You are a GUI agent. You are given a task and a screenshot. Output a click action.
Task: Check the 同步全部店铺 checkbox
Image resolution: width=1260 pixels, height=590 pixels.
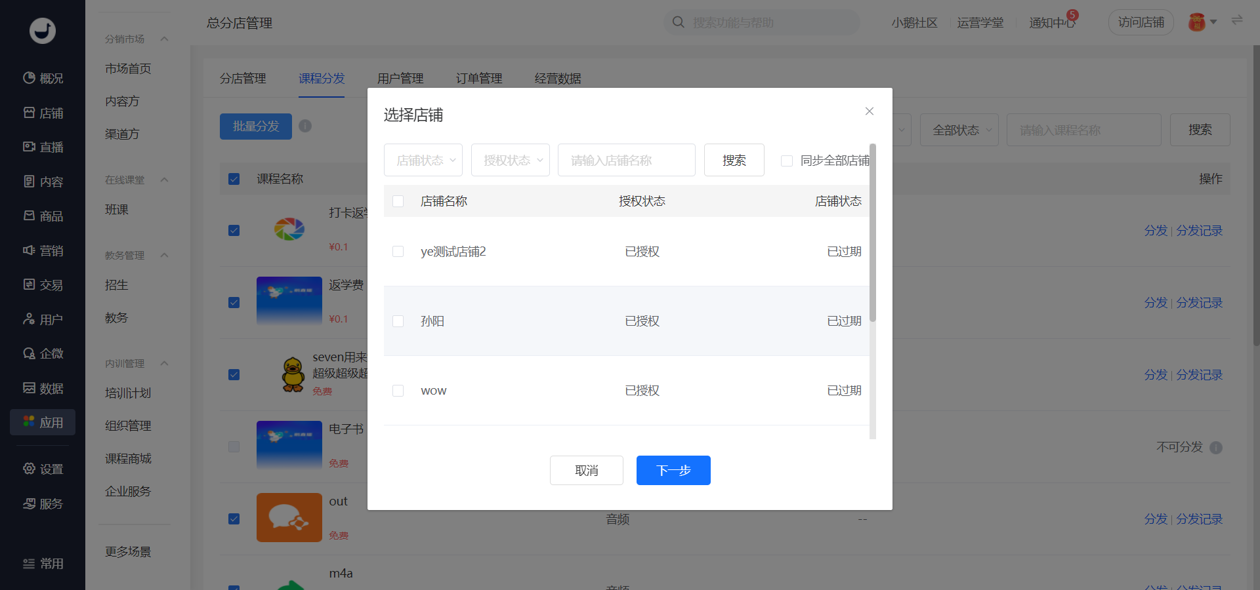click(786, 161)
